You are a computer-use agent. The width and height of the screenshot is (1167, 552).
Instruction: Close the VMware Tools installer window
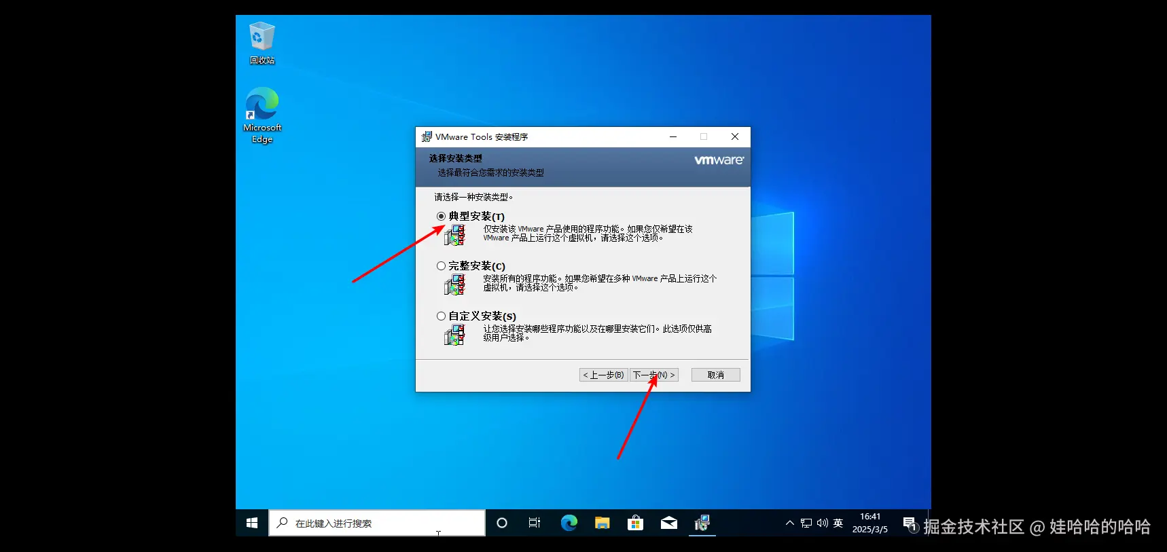point(735,136)
